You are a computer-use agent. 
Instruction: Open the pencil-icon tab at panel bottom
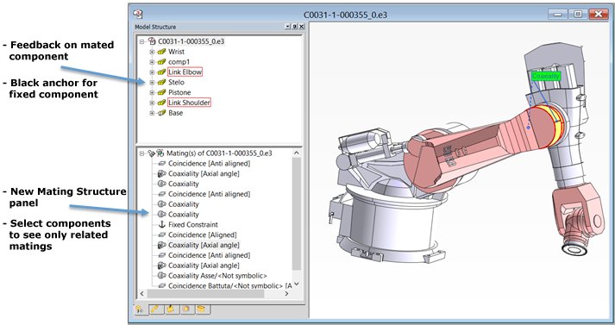pos(156,309)
